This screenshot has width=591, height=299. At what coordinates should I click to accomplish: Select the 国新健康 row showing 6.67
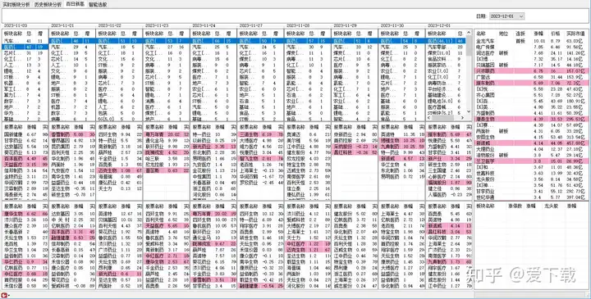tap(25, 134)
